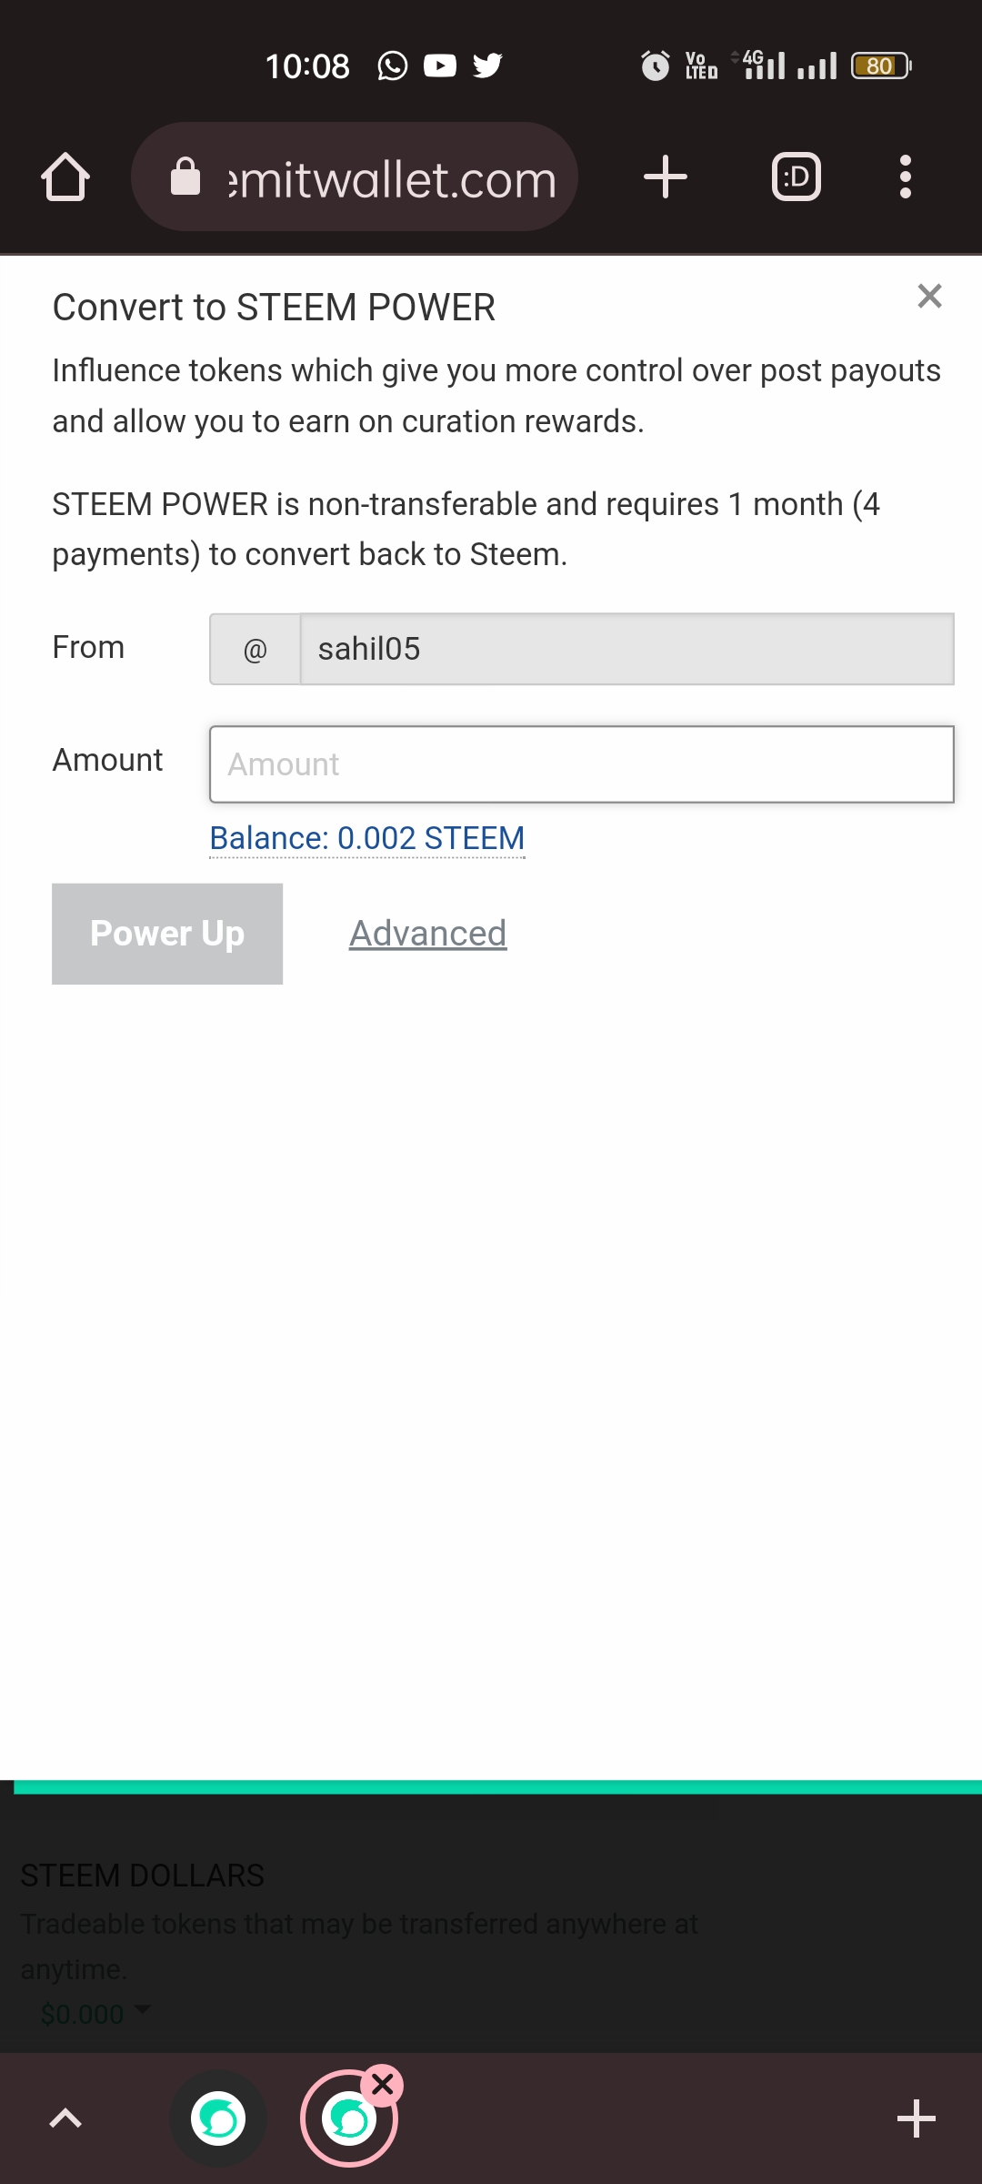This screenshot has width=982, height=2184.
Task: Open the Advanced link
Action: click(x=427, y=934)
